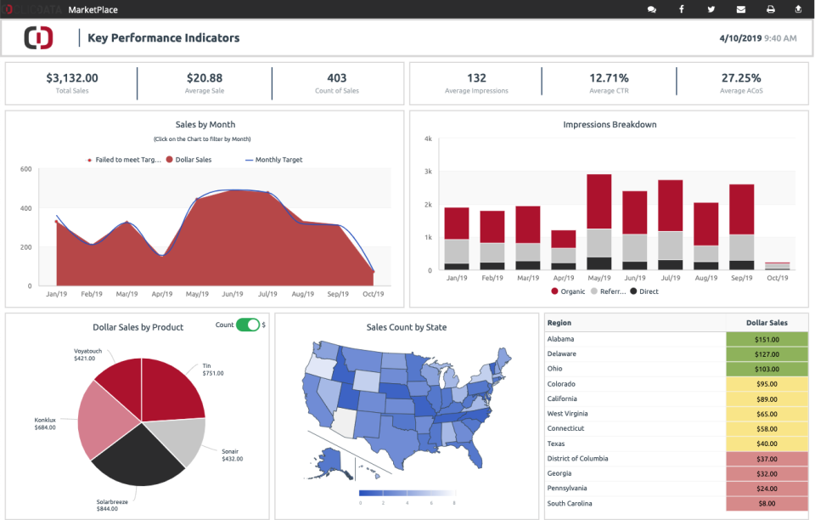Click Alaska on the state map
The height and width of the screenshot is (520, 815).
click(x=330, y=461)
